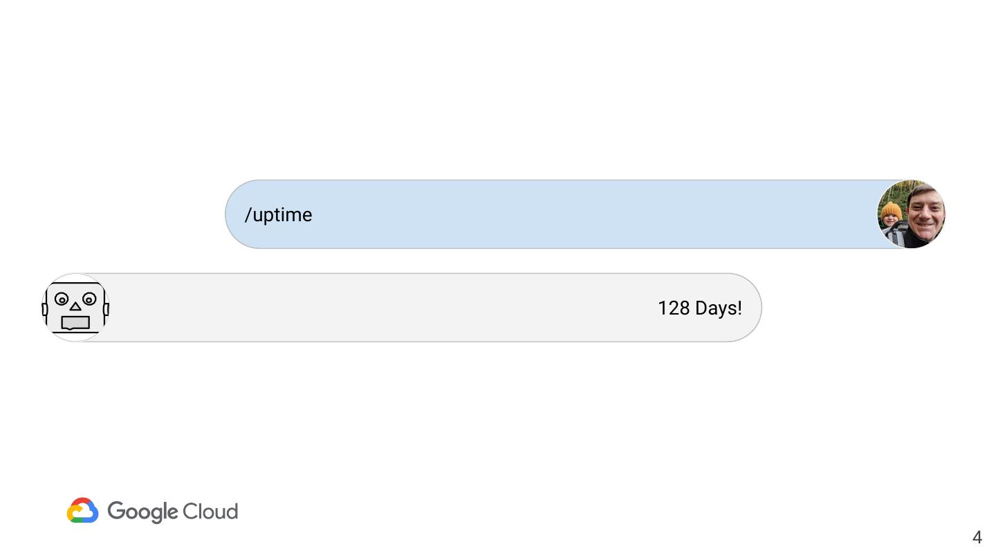This screenshot has width=996, height=560.
Task: Click the robot's rectangular mouth
Action: (x=75, y=322)
